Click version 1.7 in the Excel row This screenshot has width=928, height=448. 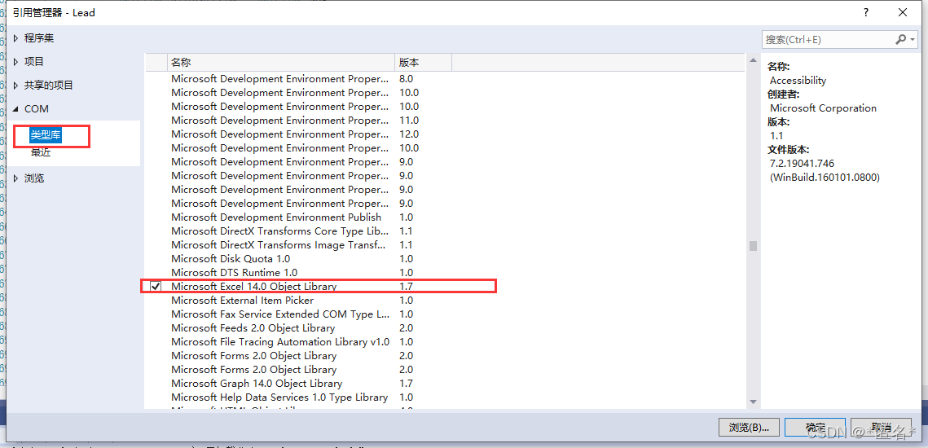[406, 287]
